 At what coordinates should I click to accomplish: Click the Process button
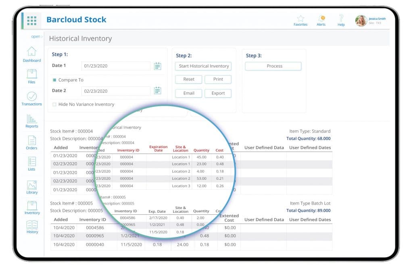[273, 66]
